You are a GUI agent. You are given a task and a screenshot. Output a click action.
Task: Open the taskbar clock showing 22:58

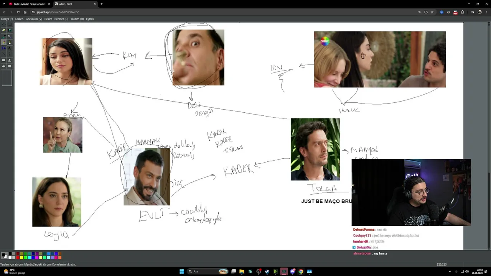click(x=478, y=271)
